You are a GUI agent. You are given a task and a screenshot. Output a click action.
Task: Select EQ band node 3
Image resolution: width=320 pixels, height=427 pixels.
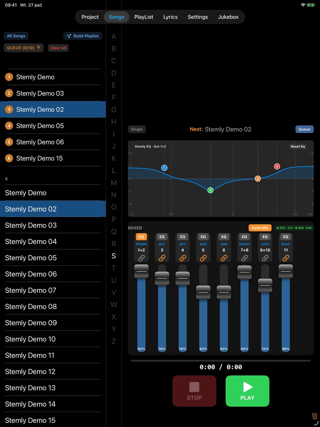[x=258, y=179]
